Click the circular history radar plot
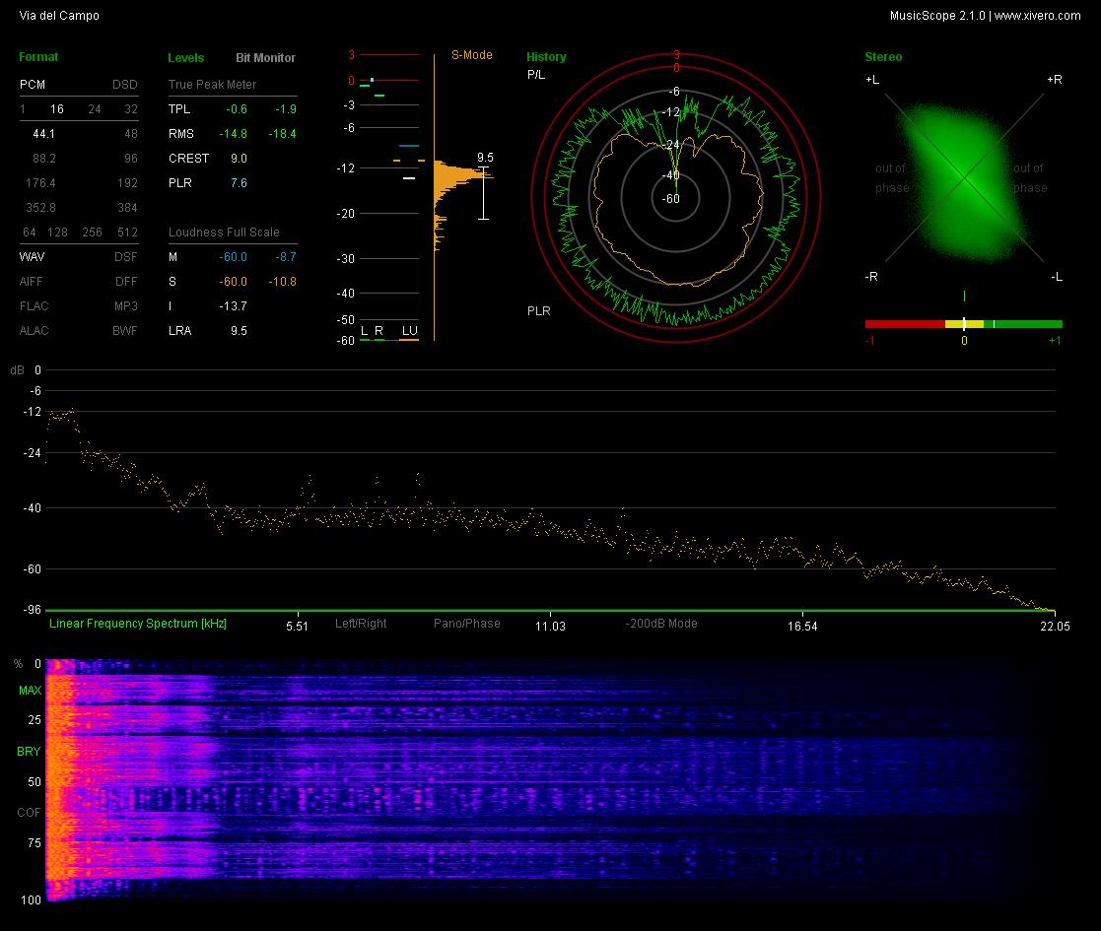Screen dimensions: 1101x931 point(675,198)
